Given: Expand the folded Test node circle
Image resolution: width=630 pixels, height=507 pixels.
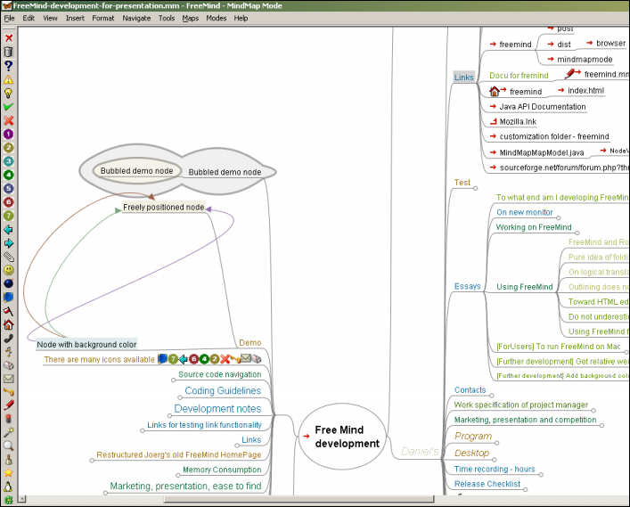Looking at the screenshot, I should point(475,188).
